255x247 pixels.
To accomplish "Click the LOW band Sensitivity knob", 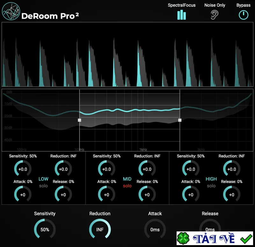I will 23,169.
